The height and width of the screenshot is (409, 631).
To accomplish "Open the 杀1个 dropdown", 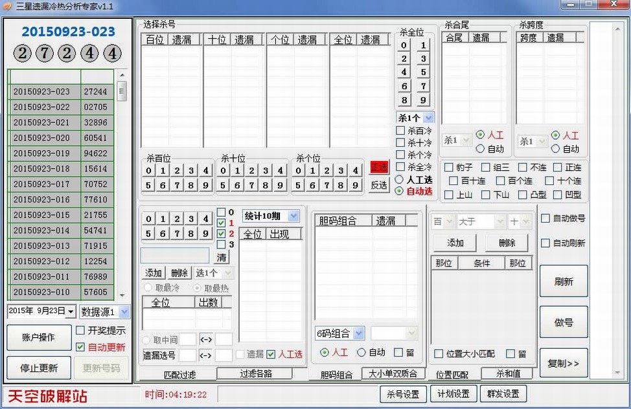I will click(415, 118).
